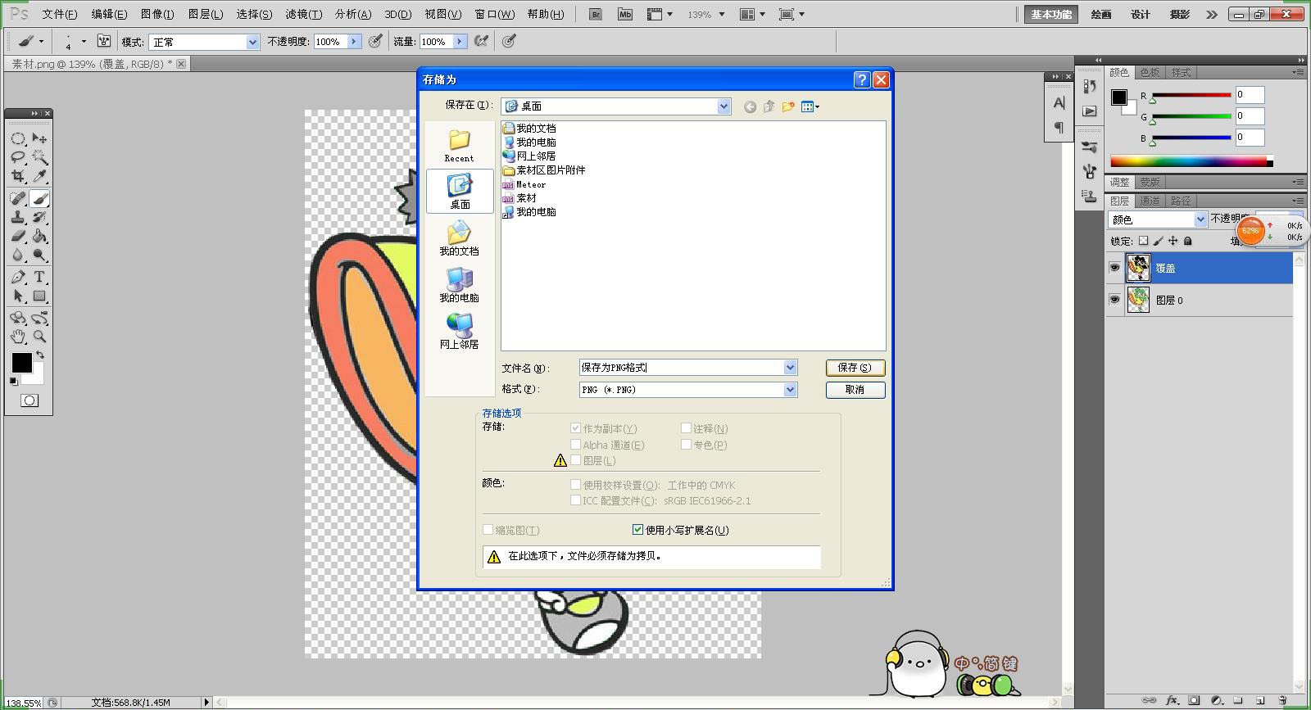Open the Desktop location in places sidebar

[x=460, y=192]
